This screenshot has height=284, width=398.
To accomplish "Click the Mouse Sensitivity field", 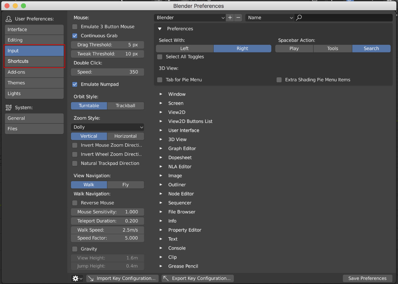I will (107, 212).
